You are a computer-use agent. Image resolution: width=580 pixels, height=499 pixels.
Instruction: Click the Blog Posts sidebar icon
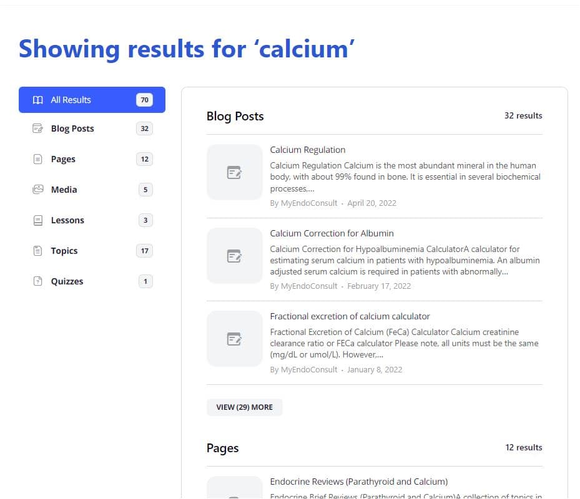pyautogui.click(x=38, y=128)
